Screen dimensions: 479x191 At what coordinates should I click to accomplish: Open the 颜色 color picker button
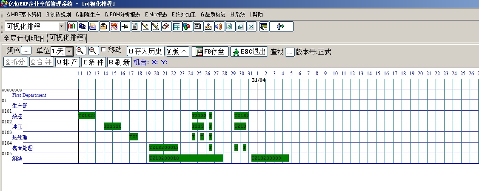point(26,51)
